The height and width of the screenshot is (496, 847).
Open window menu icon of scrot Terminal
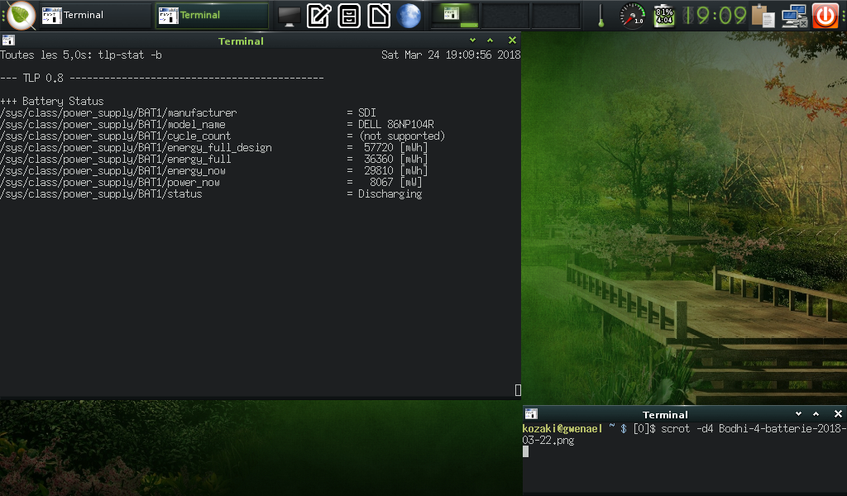(531, 414)
